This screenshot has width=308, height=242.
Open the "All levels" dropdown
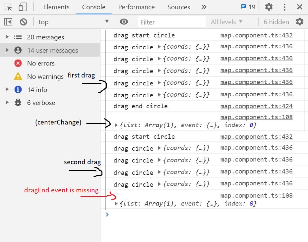[226, 22]
